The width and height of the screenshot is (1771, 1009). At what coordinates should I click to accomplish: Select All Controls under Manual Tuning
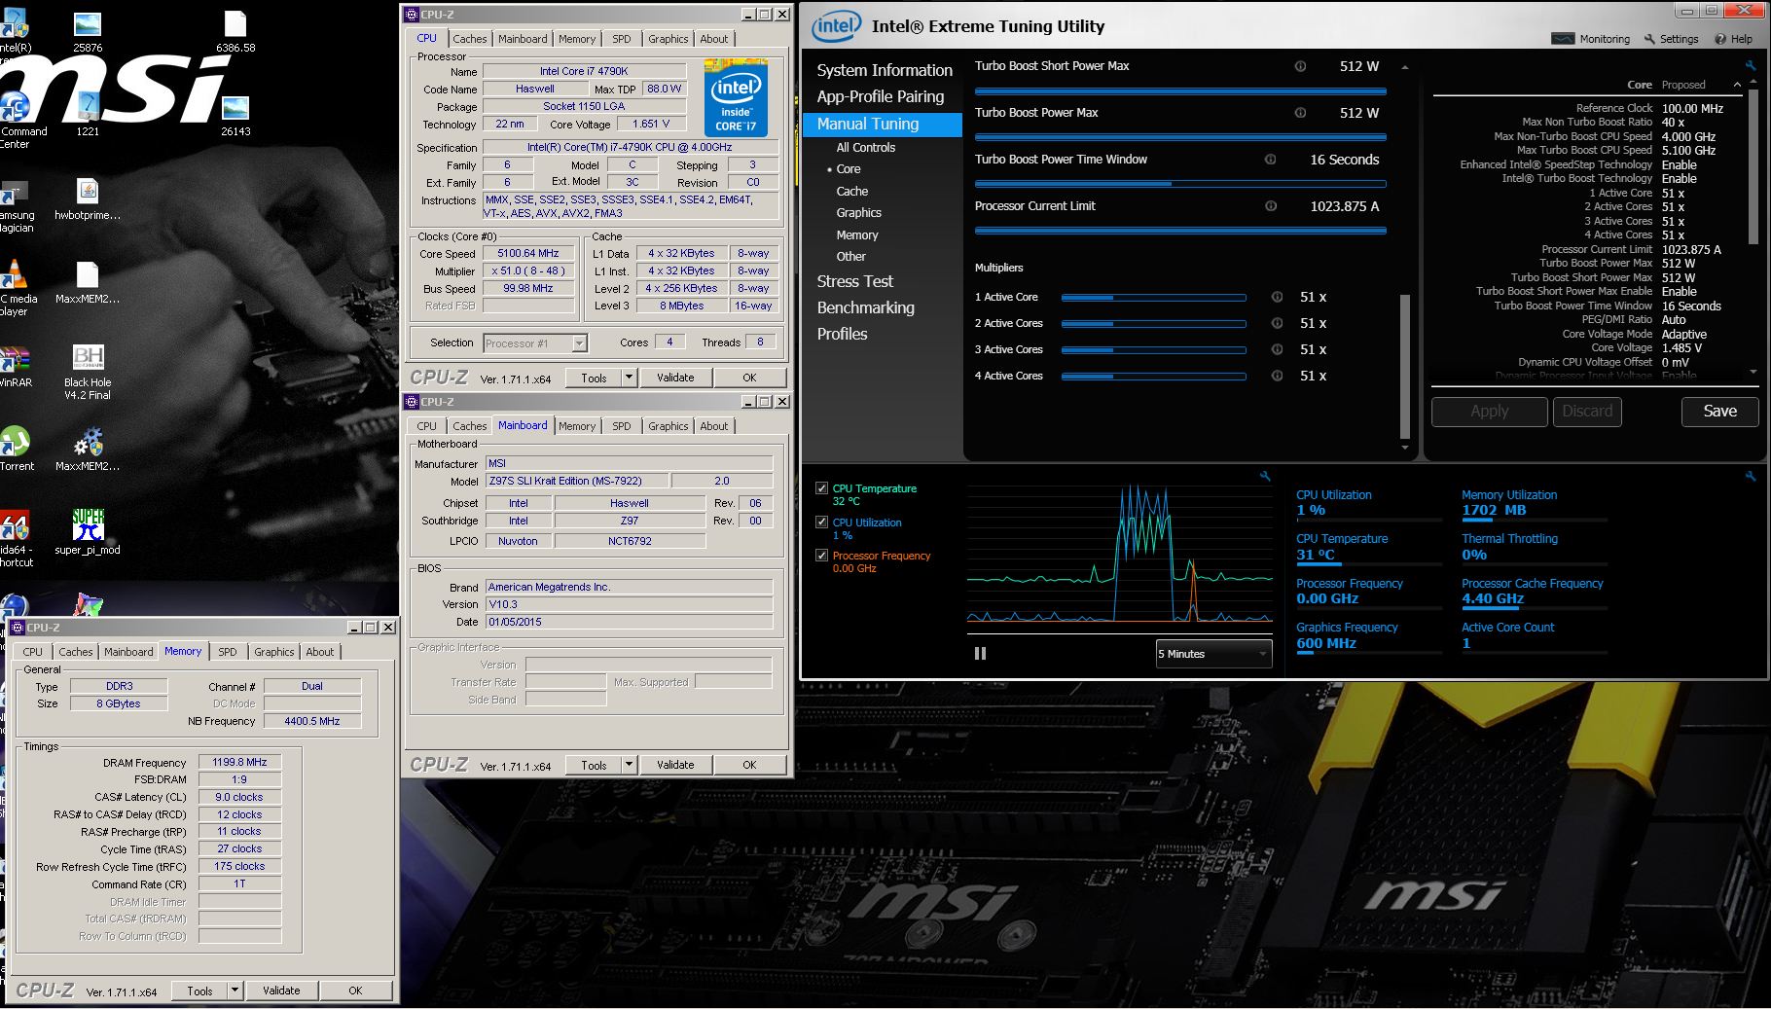[x=865, y=148]
